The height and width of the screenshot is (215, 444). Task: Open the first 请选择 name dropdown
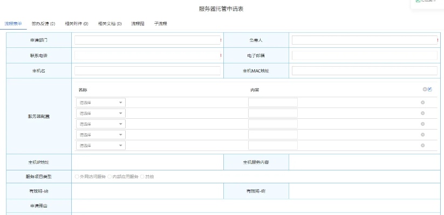101,103
